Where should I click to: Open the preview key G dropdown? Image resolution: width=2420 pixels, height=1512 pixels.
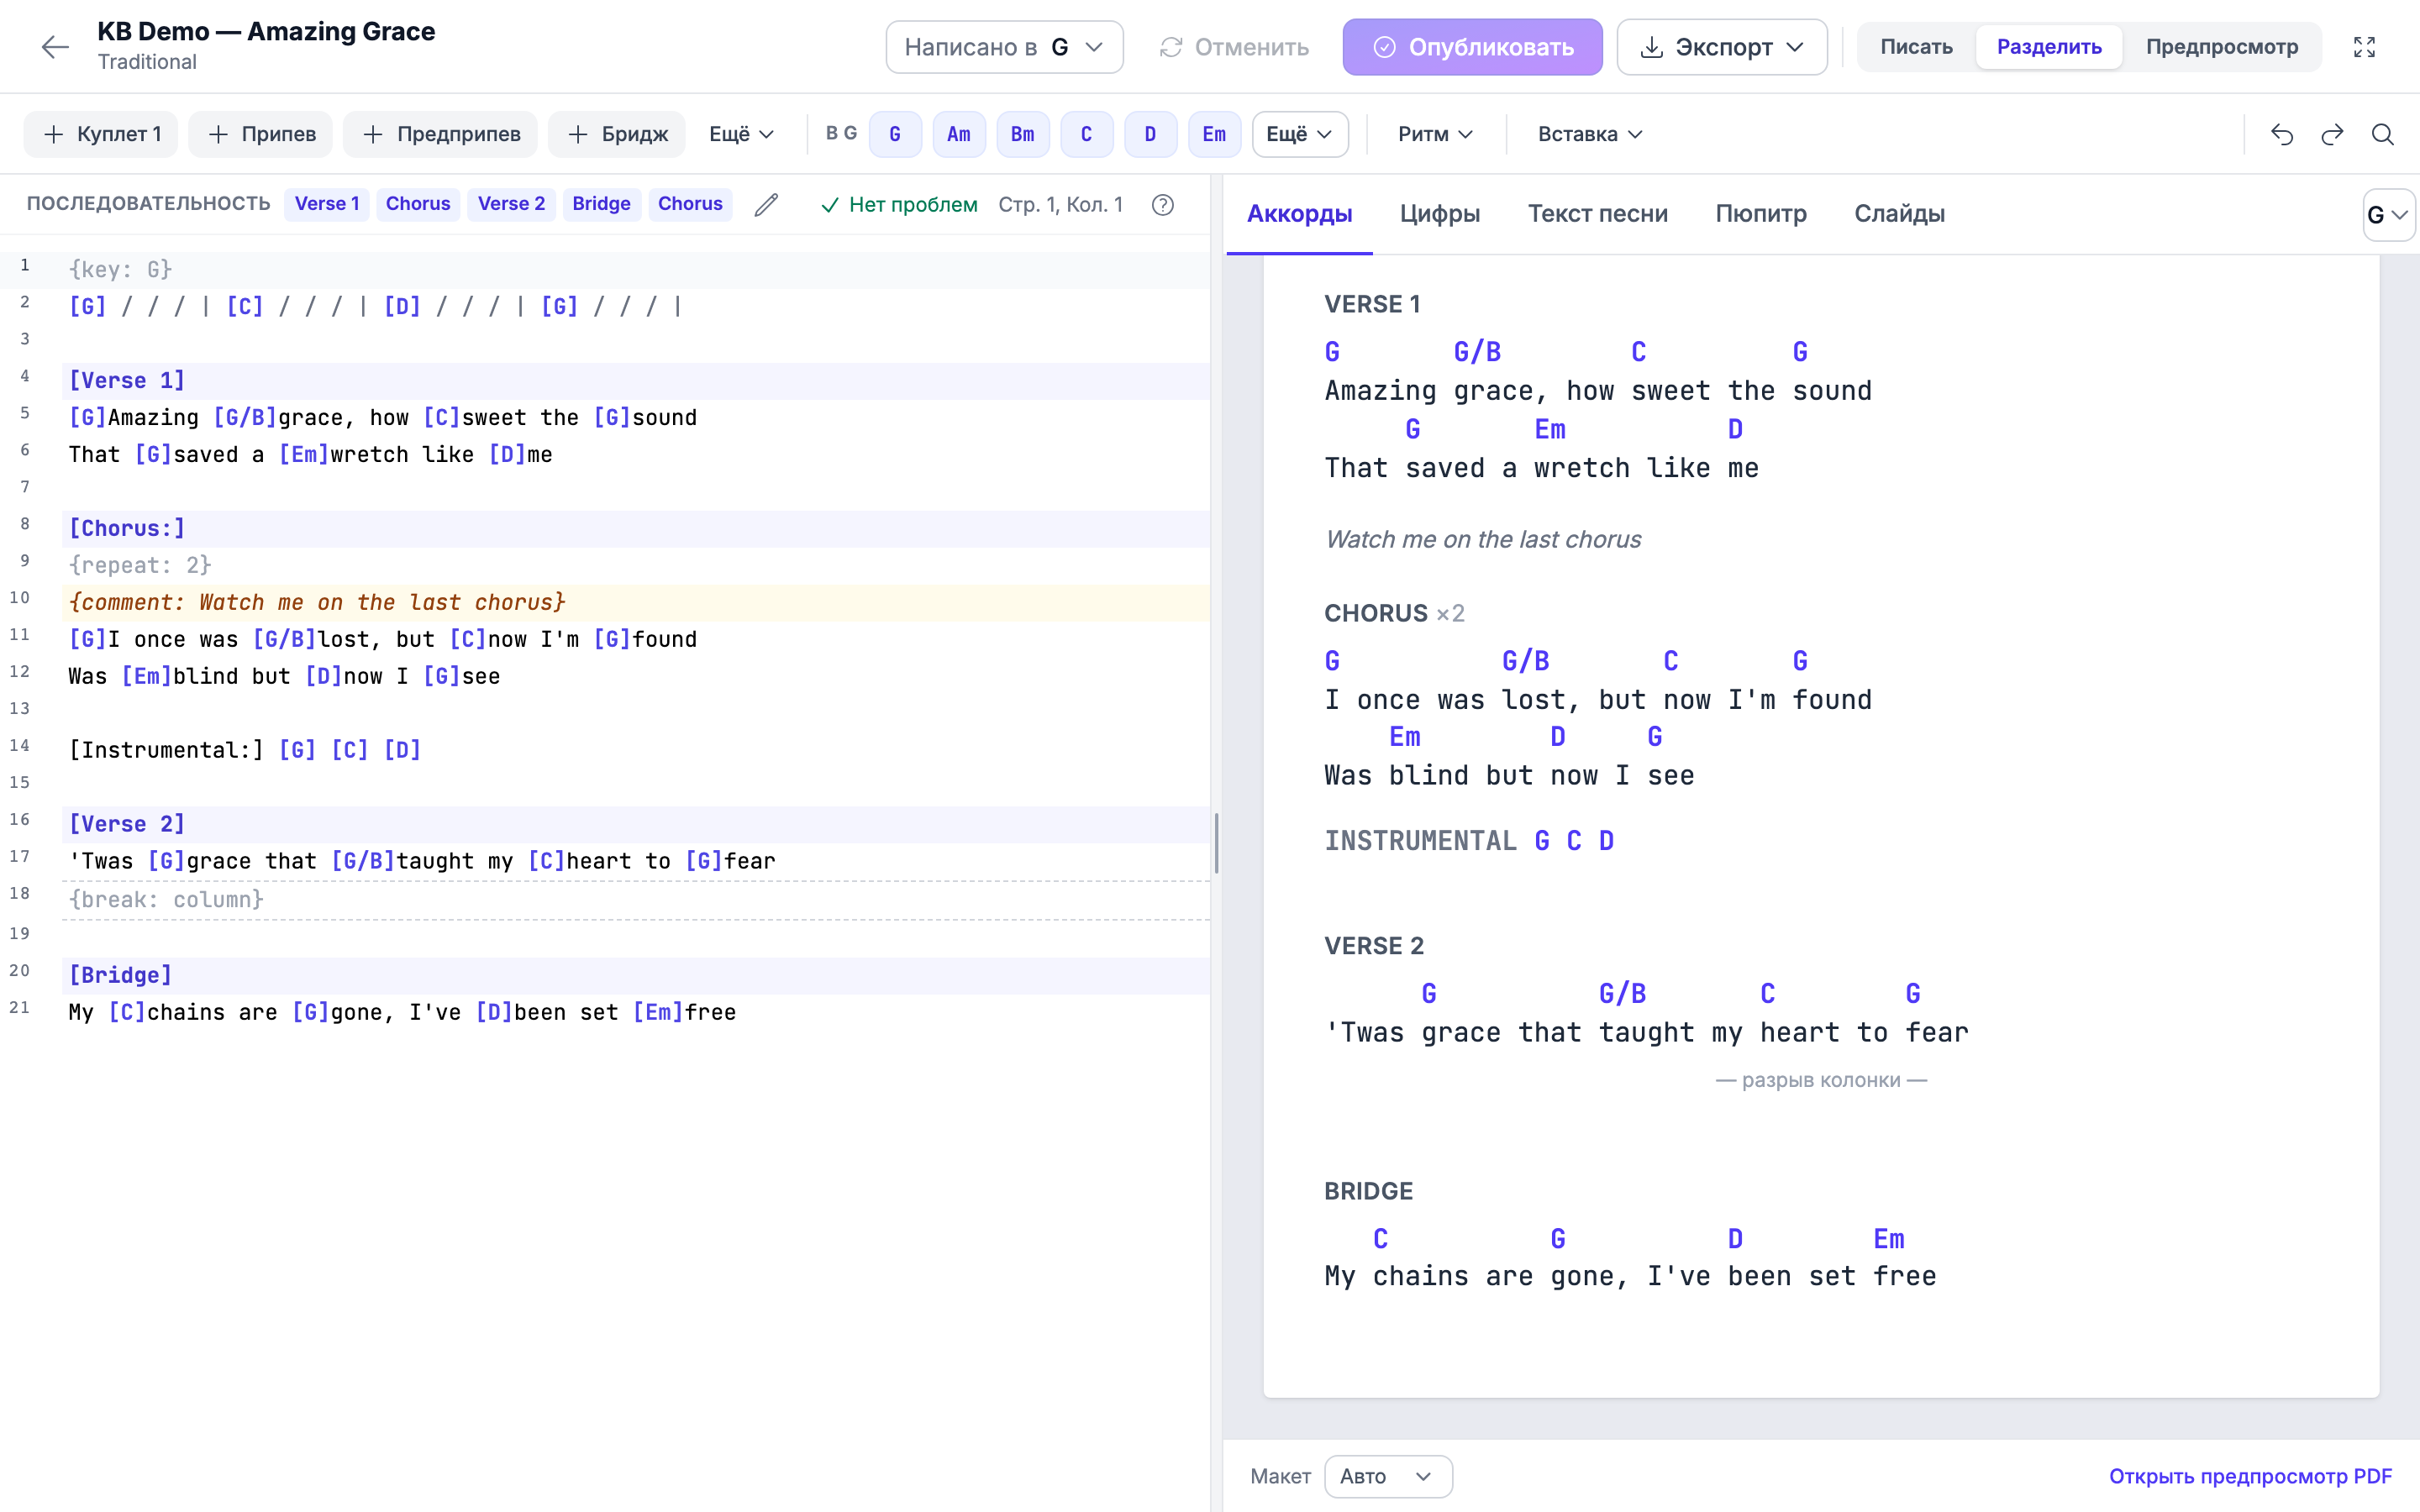pos(2388,215)
